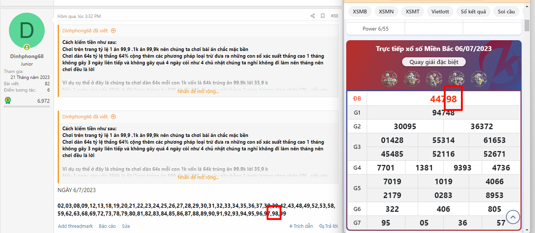Open the 'Soi cầu' tab

coord(506,12)
